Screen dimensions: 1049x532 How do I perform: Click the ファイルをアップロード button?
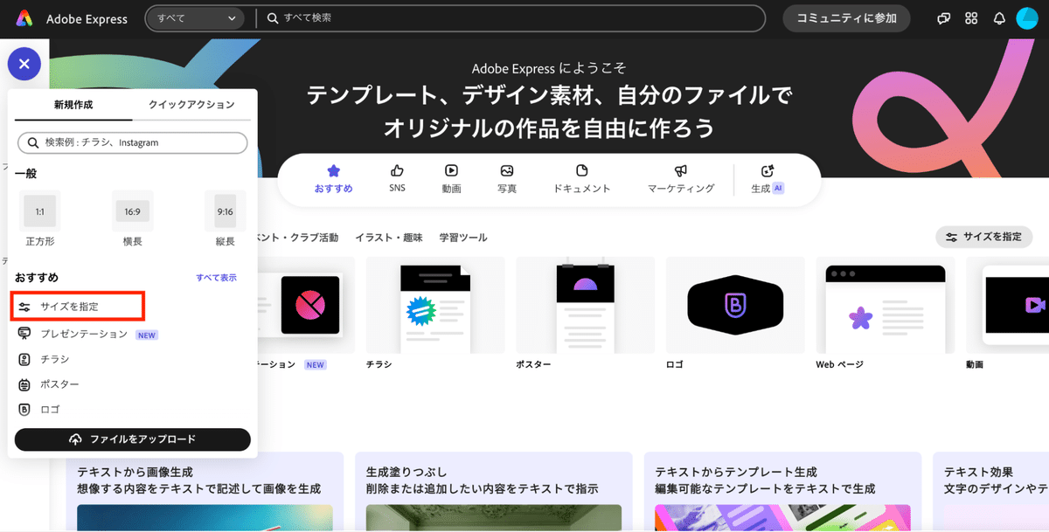pos(133,439)
